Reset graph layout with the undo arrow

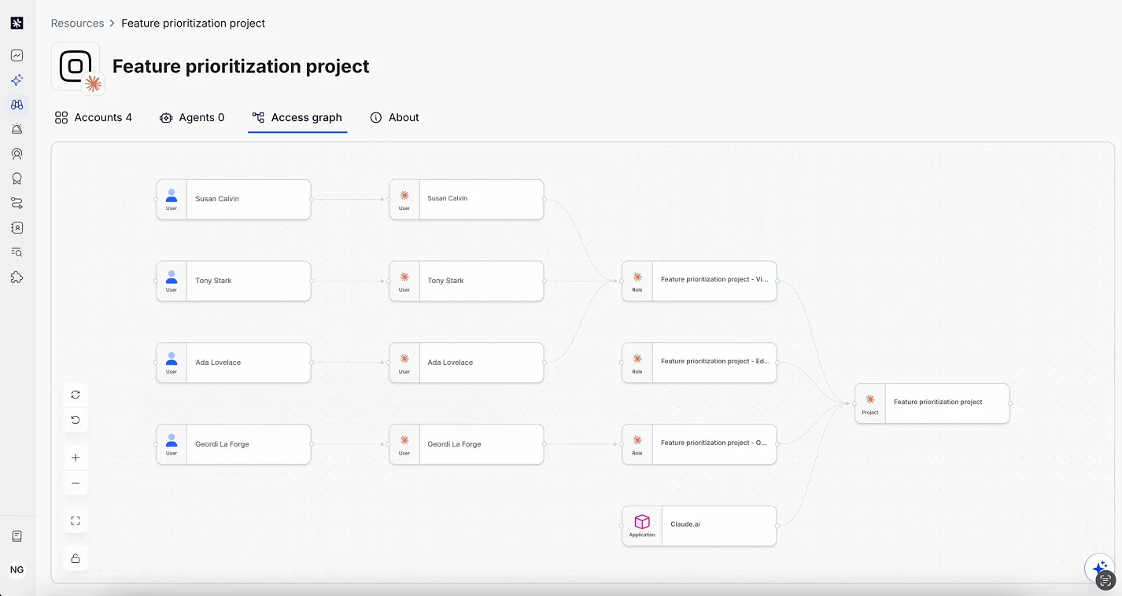point(76,420)
